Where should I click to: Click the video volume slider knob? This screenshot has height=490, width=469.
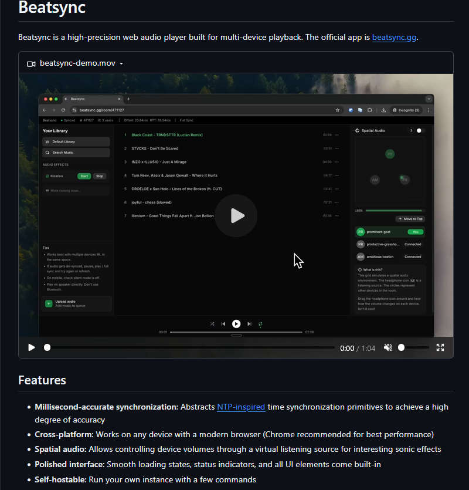pyautogui.click(x=401, y=347)
